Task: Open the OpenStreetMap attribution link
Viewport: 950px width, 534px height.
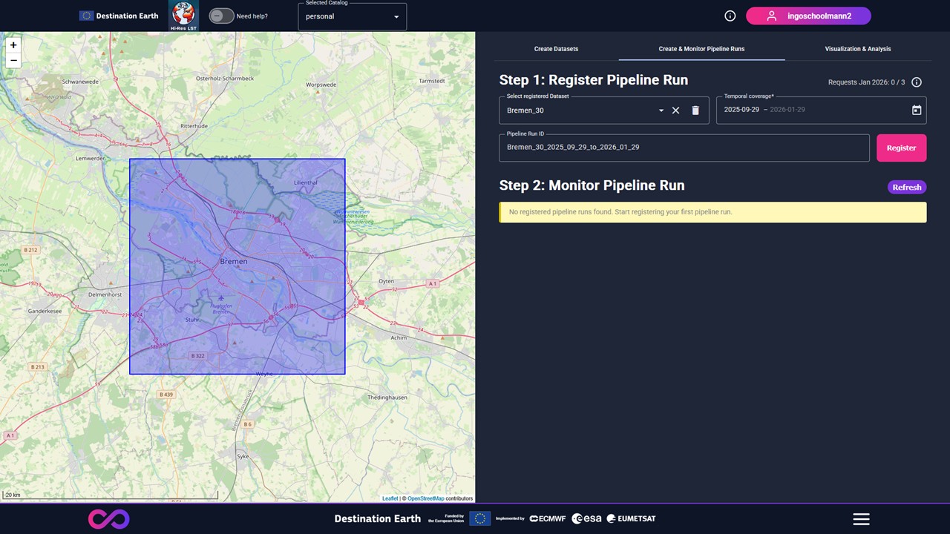Action: [425, 498]
